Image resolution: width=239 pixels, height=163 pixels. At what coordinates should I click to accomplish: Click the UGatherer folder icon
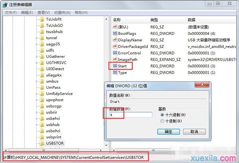pos(42,56)
